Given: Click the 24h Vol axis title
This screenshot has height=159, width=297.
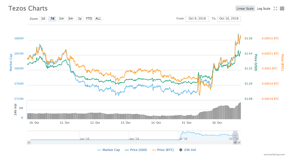Looking at the screenshot, I should (x=15, y=110).
